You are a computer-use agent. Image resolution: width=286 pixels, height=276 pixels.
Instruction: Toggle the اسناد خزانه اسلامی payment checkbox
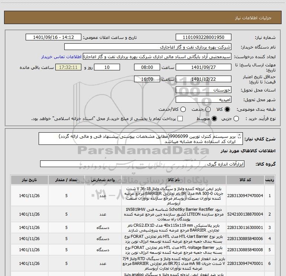(180, 119)
